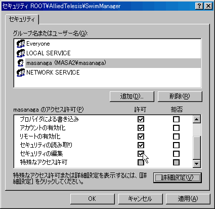This screenshot has height=209, width=215.
Task: Click allow checkbox for 特殊なアクセス許可
Action: pyautogui.click(x=141, y=162)
